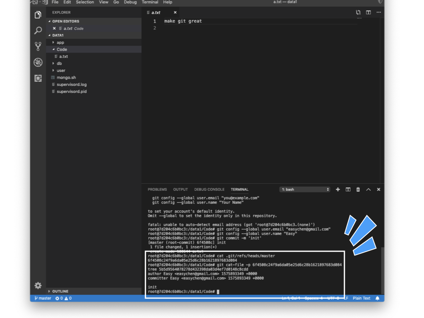Expand the app folder

point(60,42)
